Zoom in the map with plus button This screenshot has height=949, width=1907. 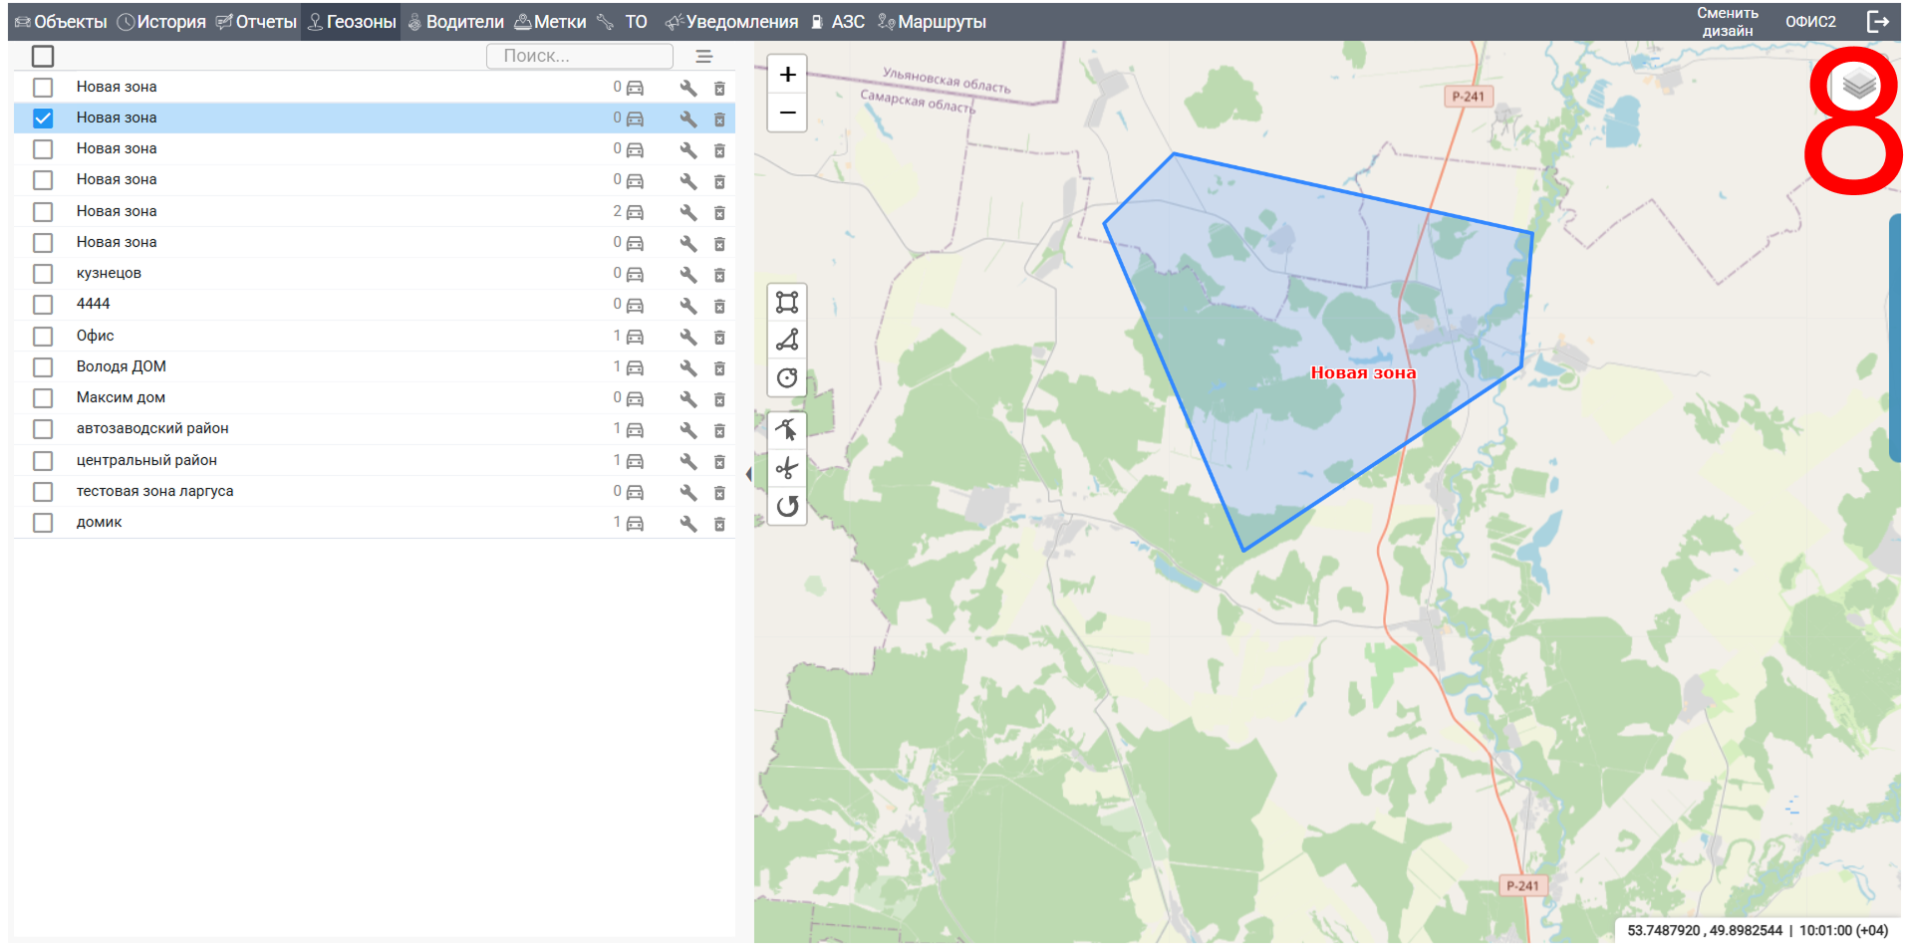[x=787, y=75]
